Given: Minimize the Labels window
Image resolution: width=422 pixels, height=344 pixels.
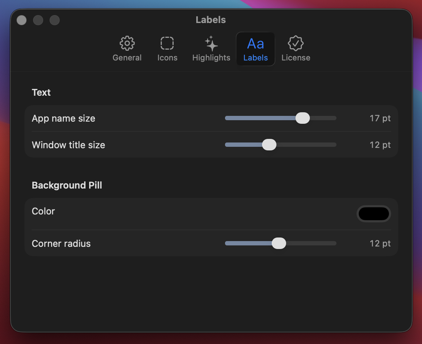Looking at the screenshot, I should tap(38, 20).
